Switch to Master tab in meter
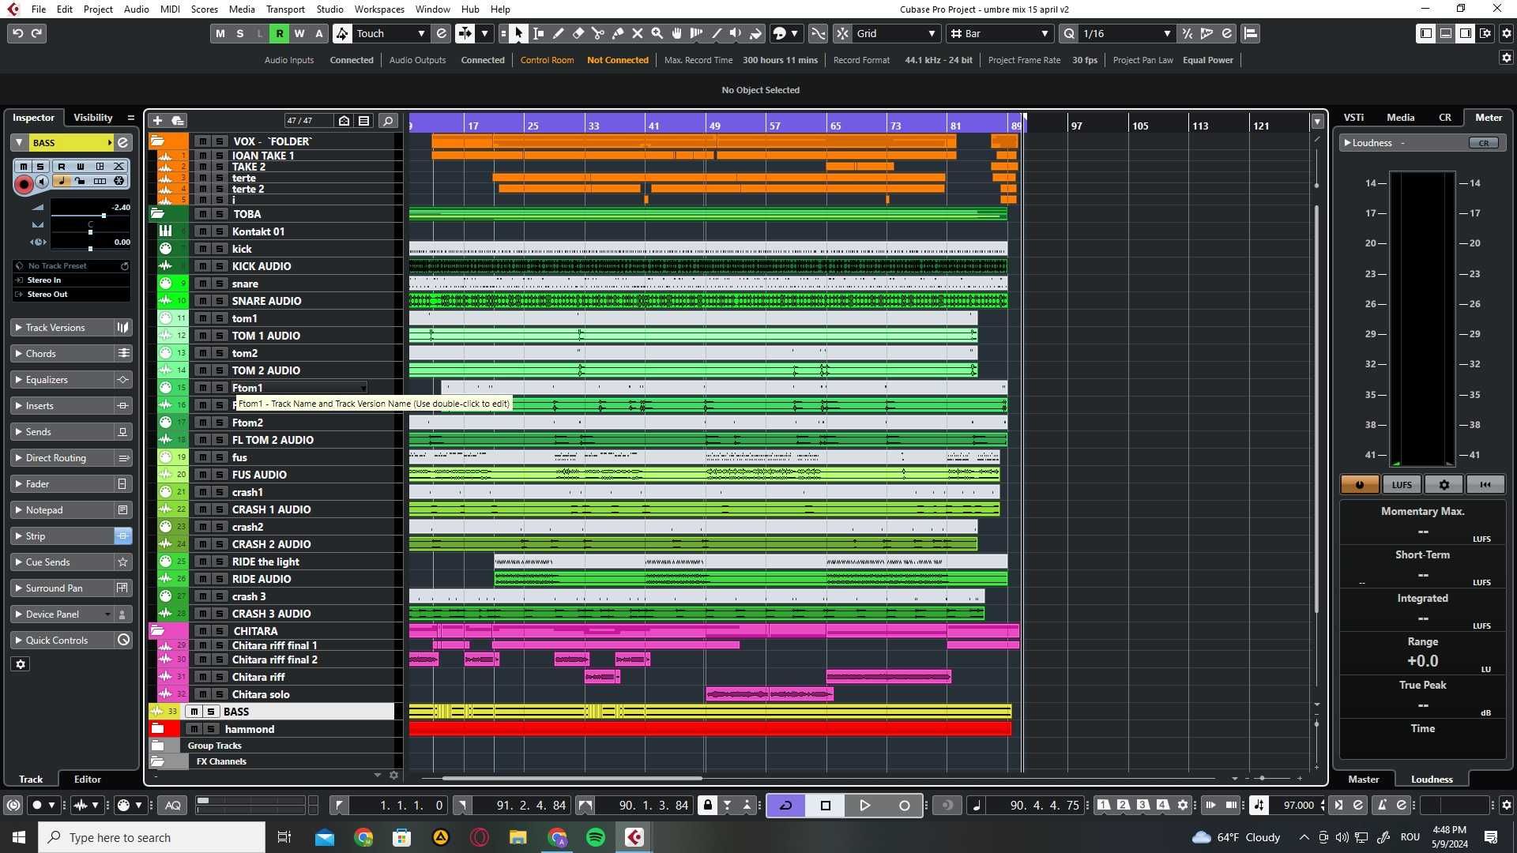 point(1363,780)
